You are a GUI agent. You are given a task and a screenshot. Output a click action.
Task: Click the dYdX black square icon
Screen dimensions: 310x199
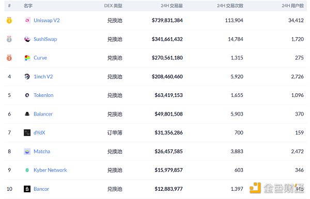coord(27,132)
